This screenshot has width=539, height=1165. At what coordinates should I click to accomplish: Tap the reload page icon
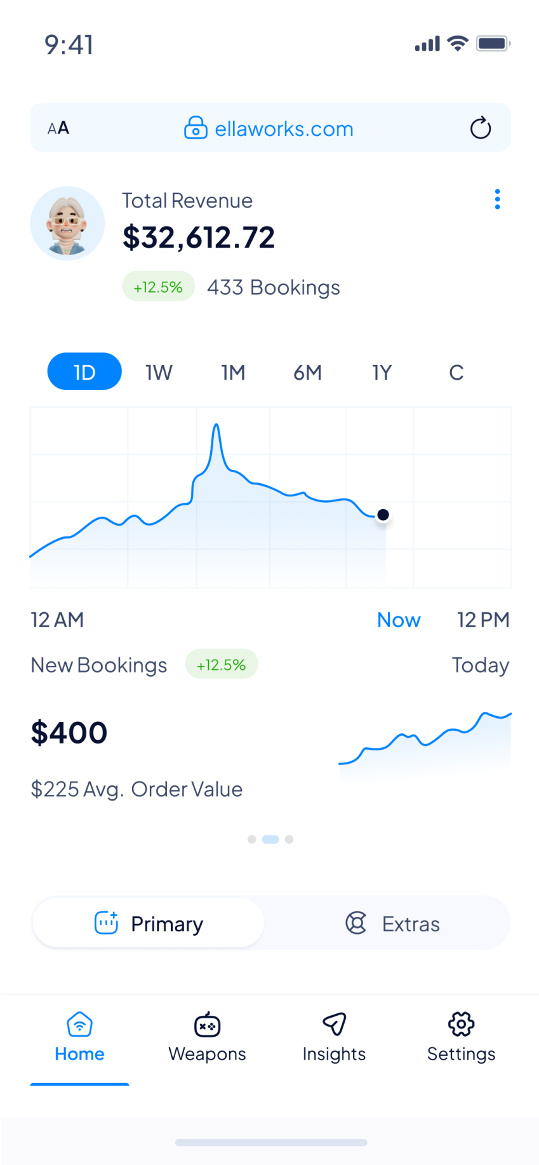tap(481, 128)
